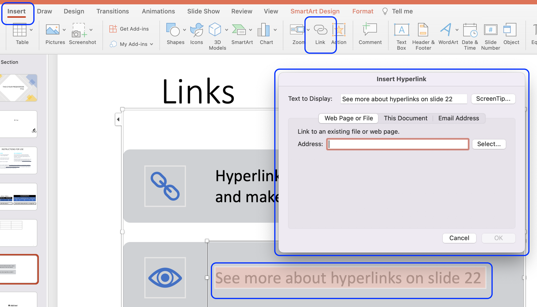Expand the Table dropdown arrow

(x=31, y=29)
